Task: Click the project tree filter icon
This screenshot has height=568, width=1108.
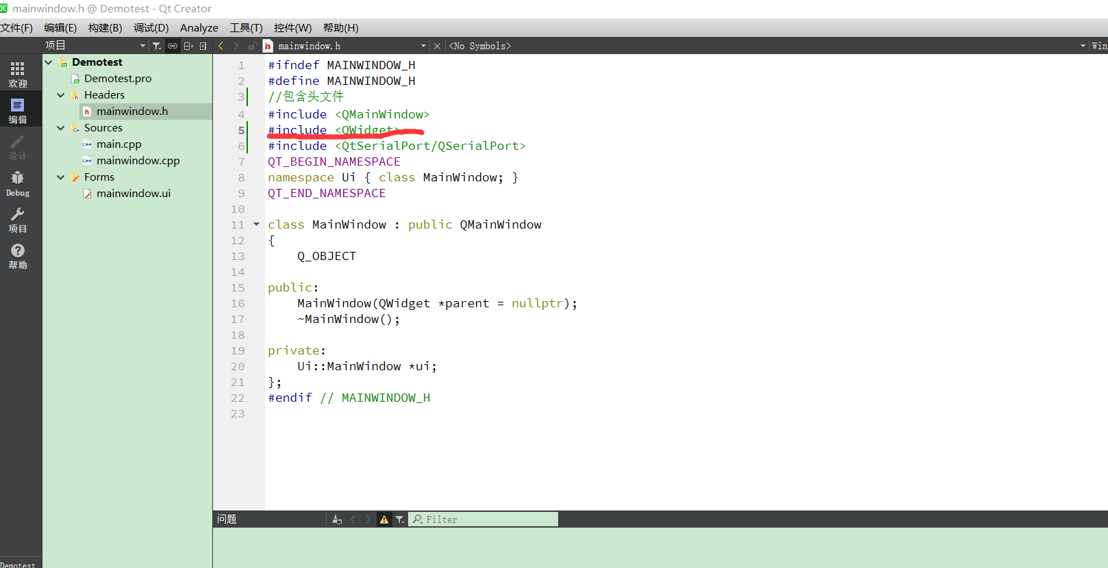Action: click(x=157, y=46)
